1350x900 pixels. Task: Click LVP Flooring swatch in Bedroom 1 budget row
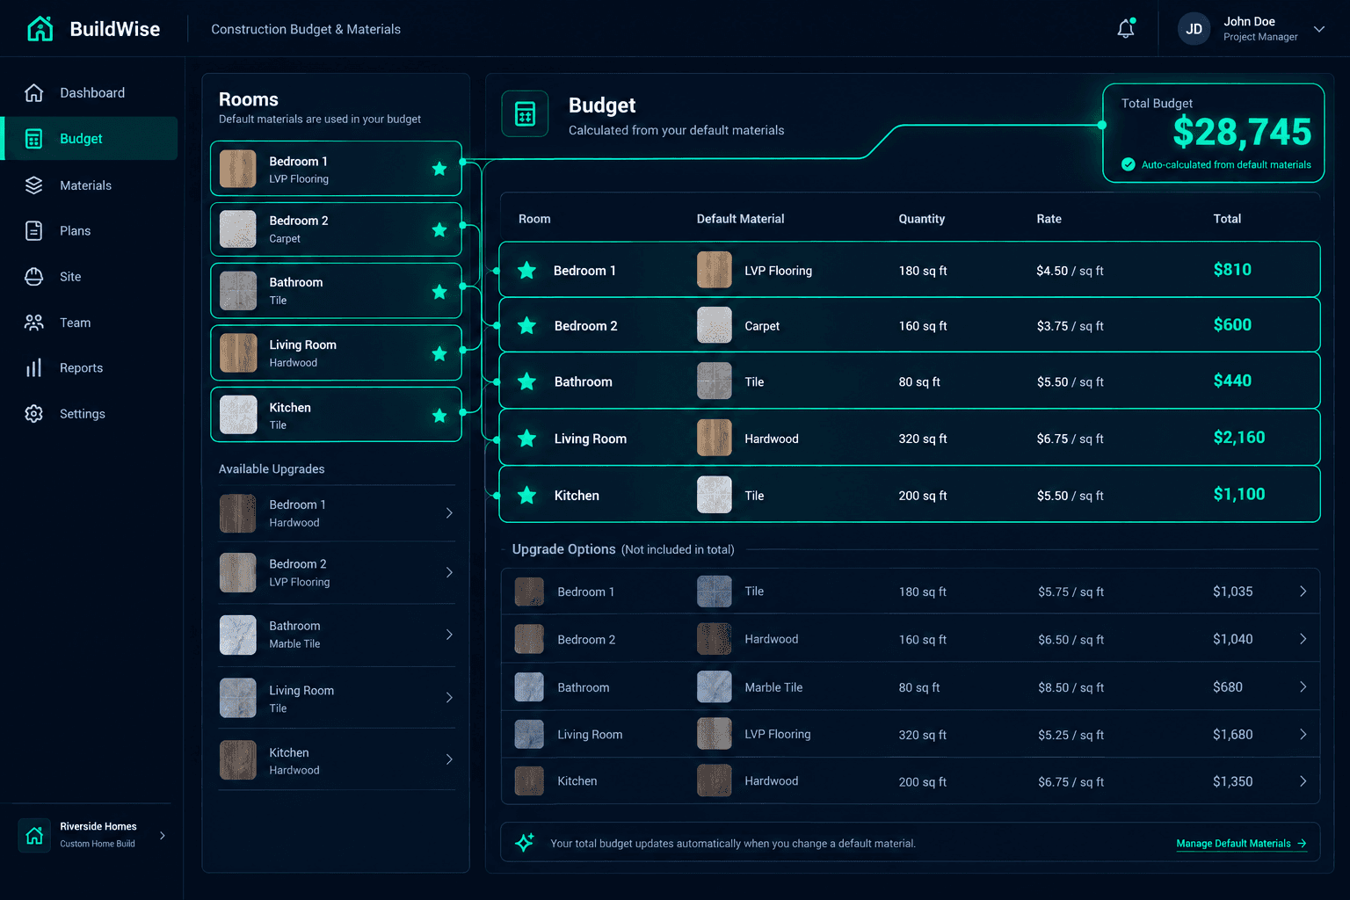tap(715, 270)
